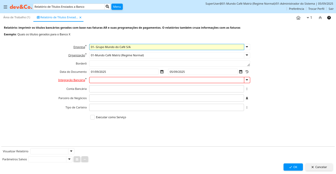The width and height of the screenshot is (336, 174).
Task: Click the OK button
Action: (293, 167)
